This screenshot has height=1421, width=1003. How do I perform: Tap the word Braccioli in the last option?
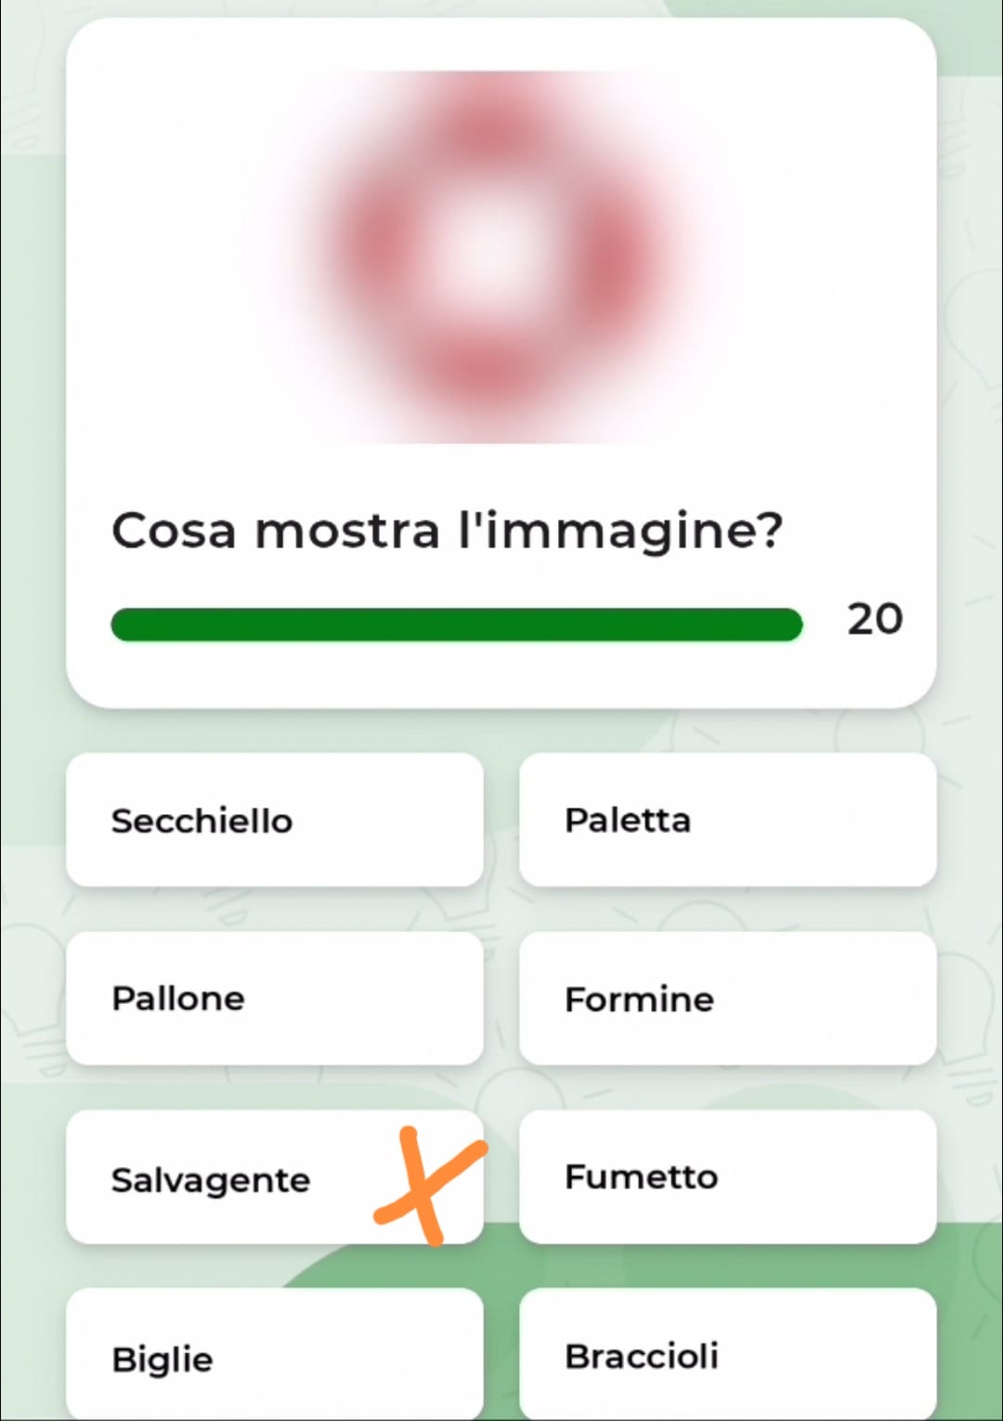642,1356
